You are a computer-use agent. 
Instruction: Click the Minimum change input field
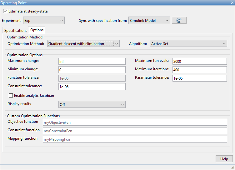tap(92, 70)
